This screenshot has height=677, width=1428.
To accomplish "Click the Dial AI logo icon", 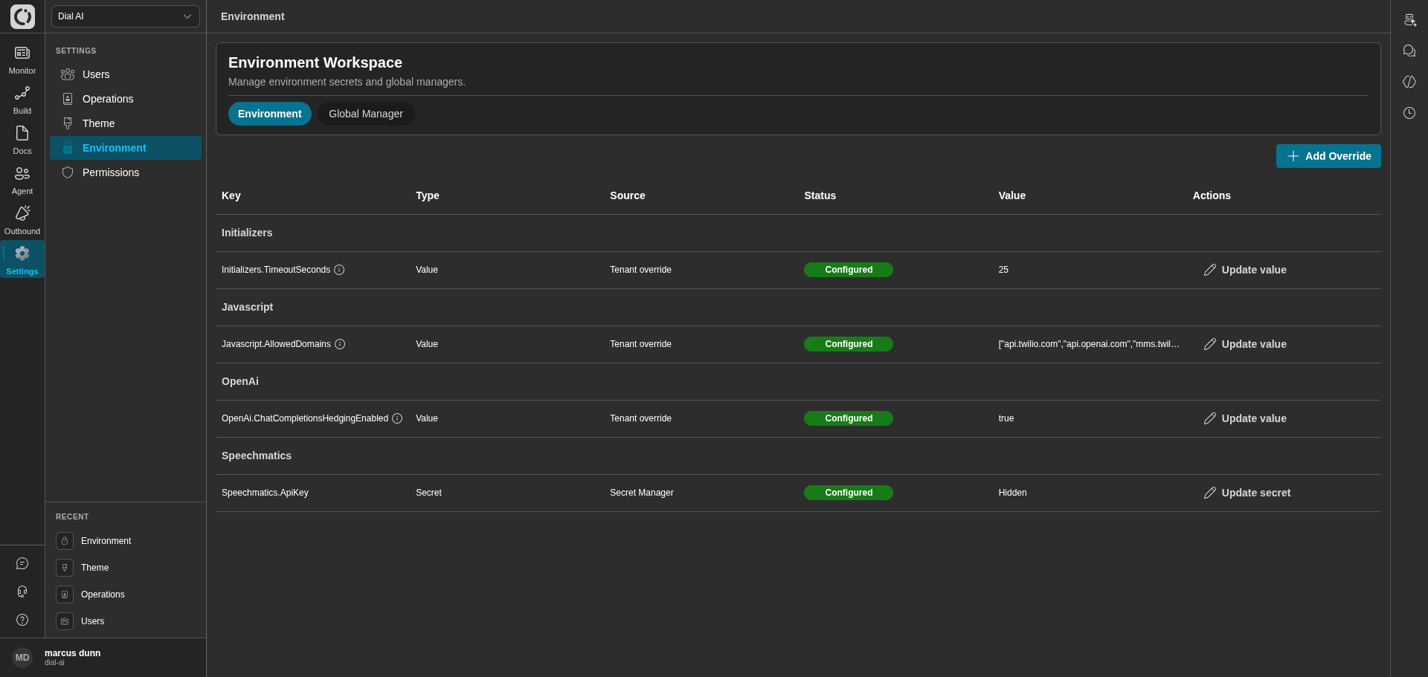I will pyautogui.click(x=22, y=16).
